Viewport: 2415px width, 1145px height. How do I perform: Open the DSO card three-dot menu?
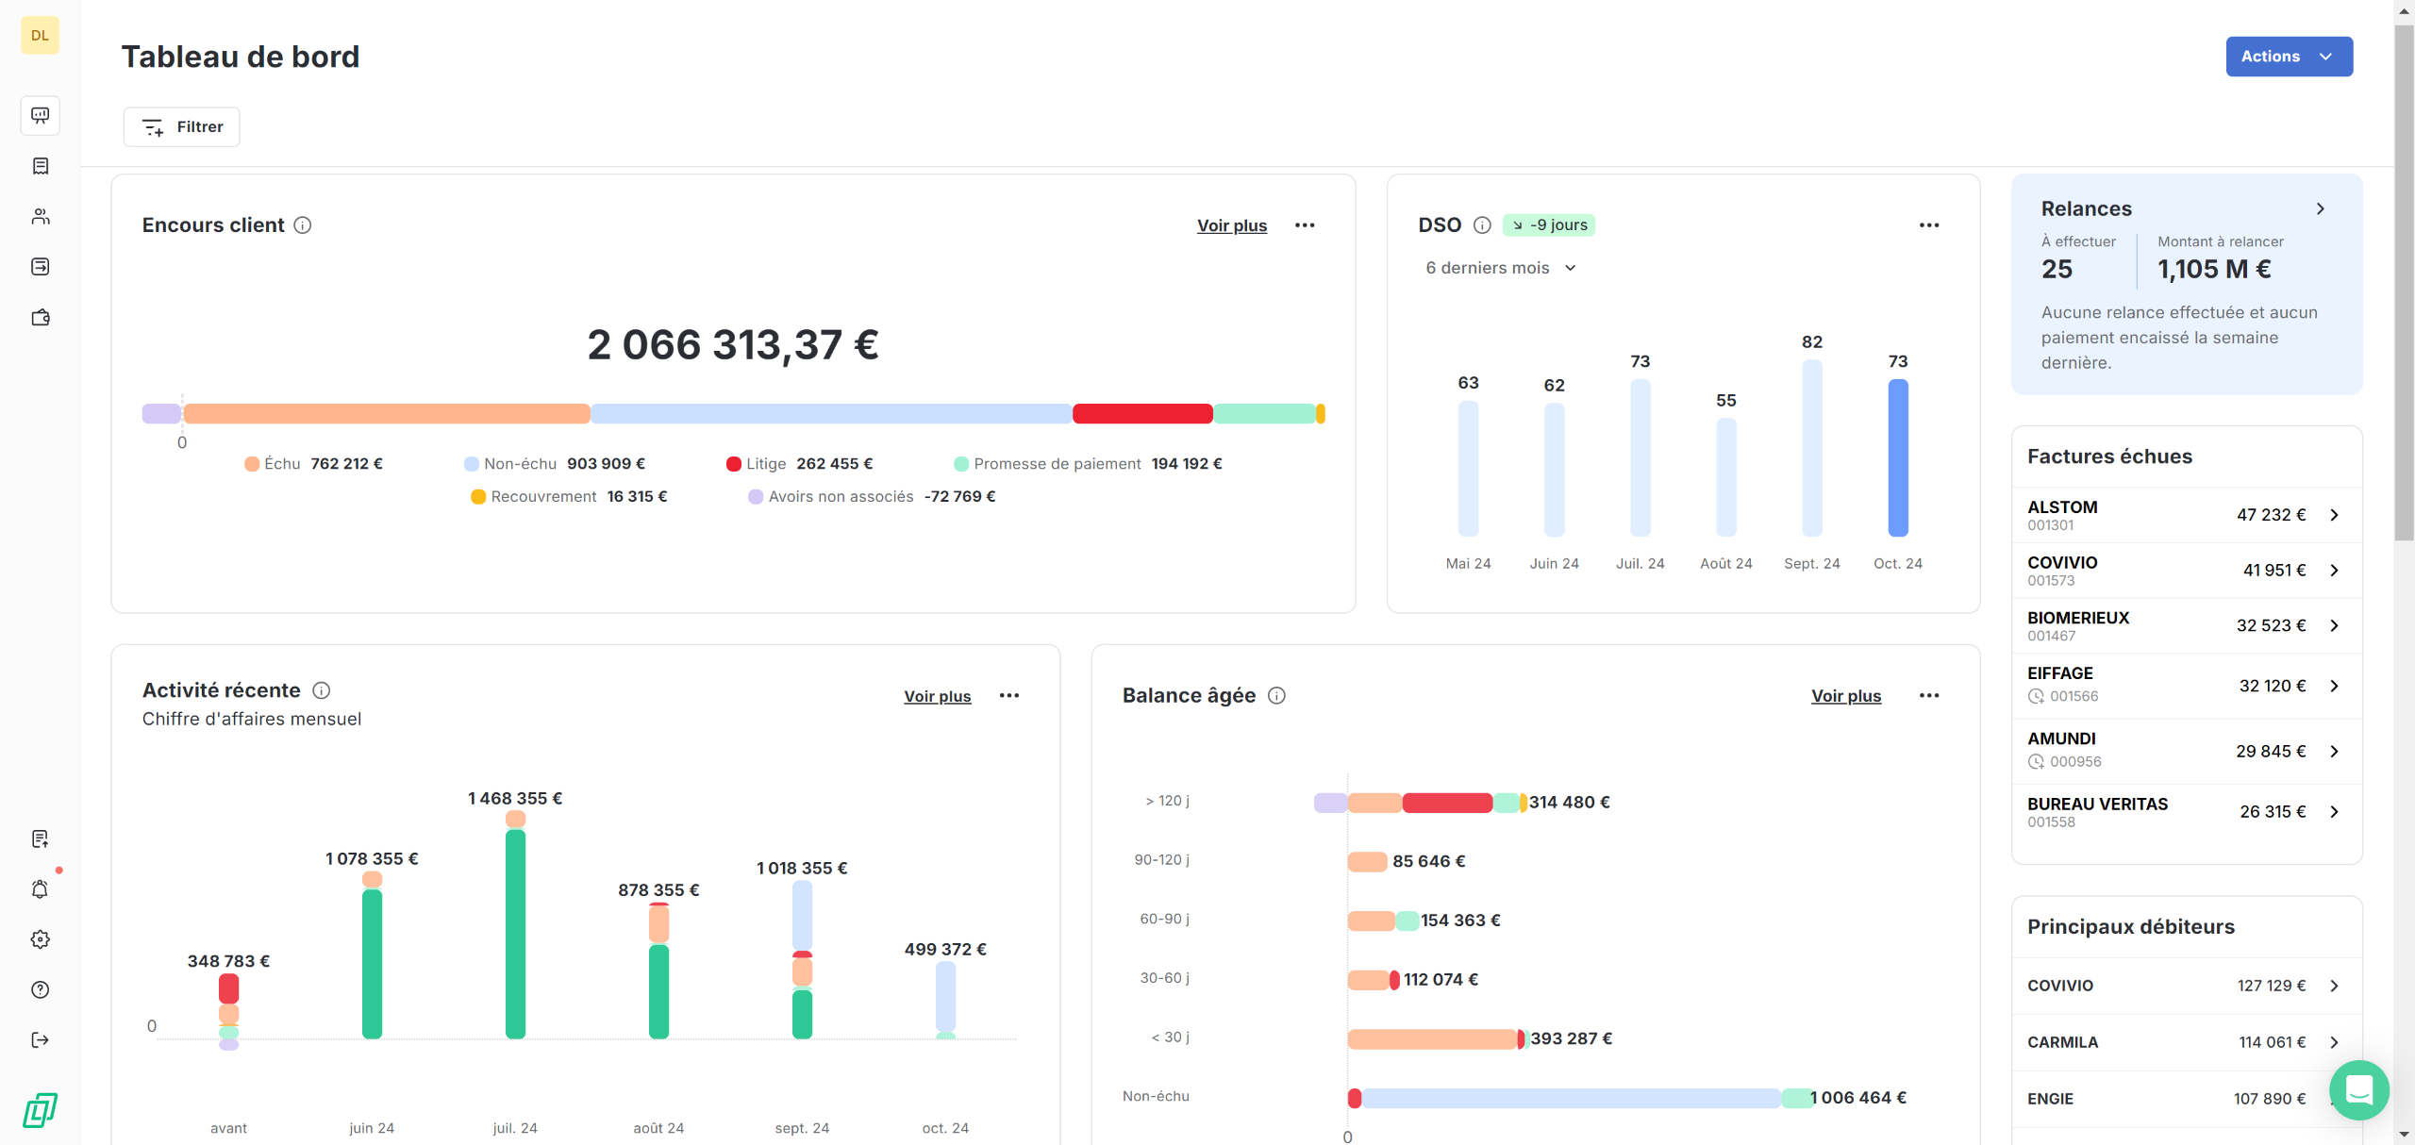coord(1928,225)
